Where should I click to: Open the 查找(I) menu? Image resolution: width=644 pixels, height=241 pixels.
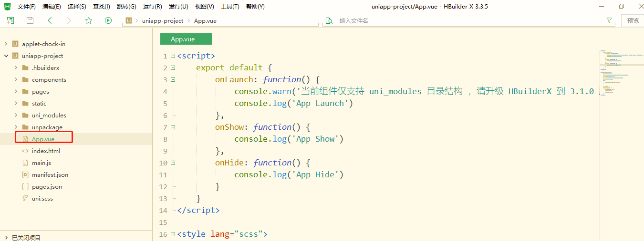point(102,7)
